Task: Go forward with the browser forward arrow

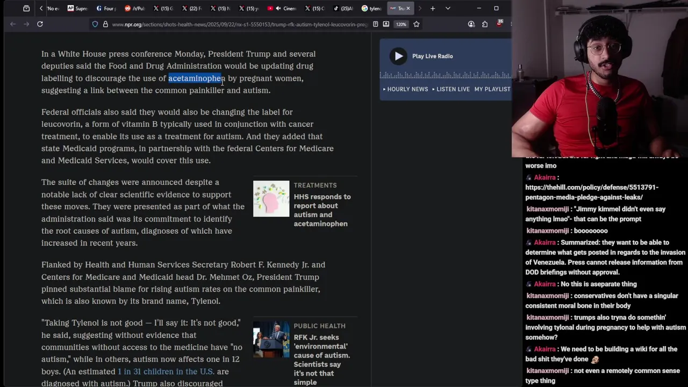Action: coord(26,24)
